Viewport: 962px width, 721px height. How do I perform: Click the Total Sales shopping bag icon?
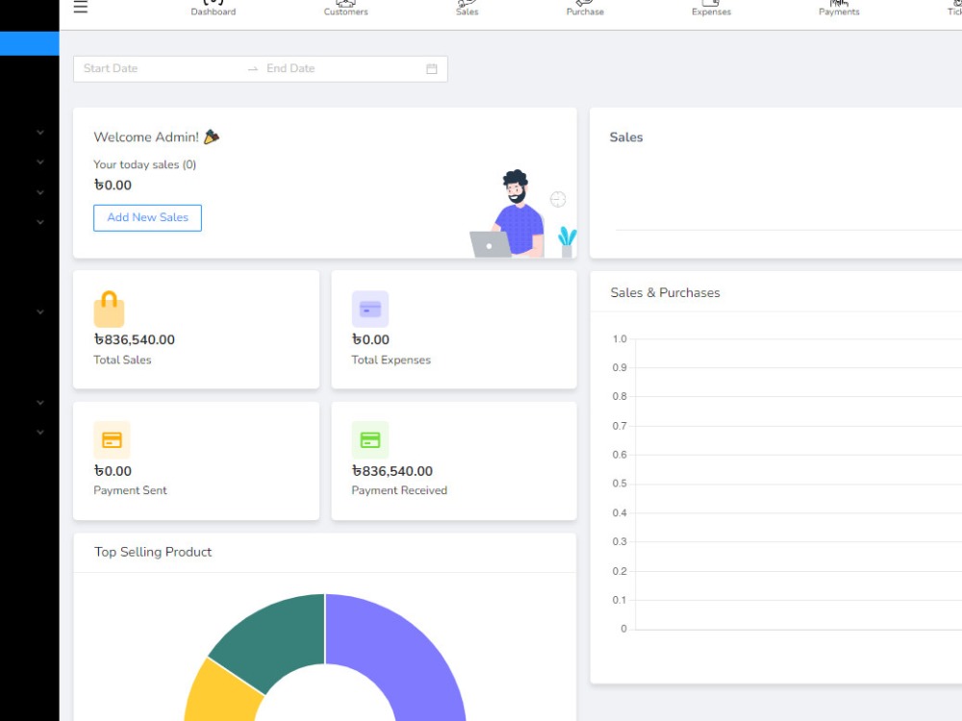[x=110, y=309]
